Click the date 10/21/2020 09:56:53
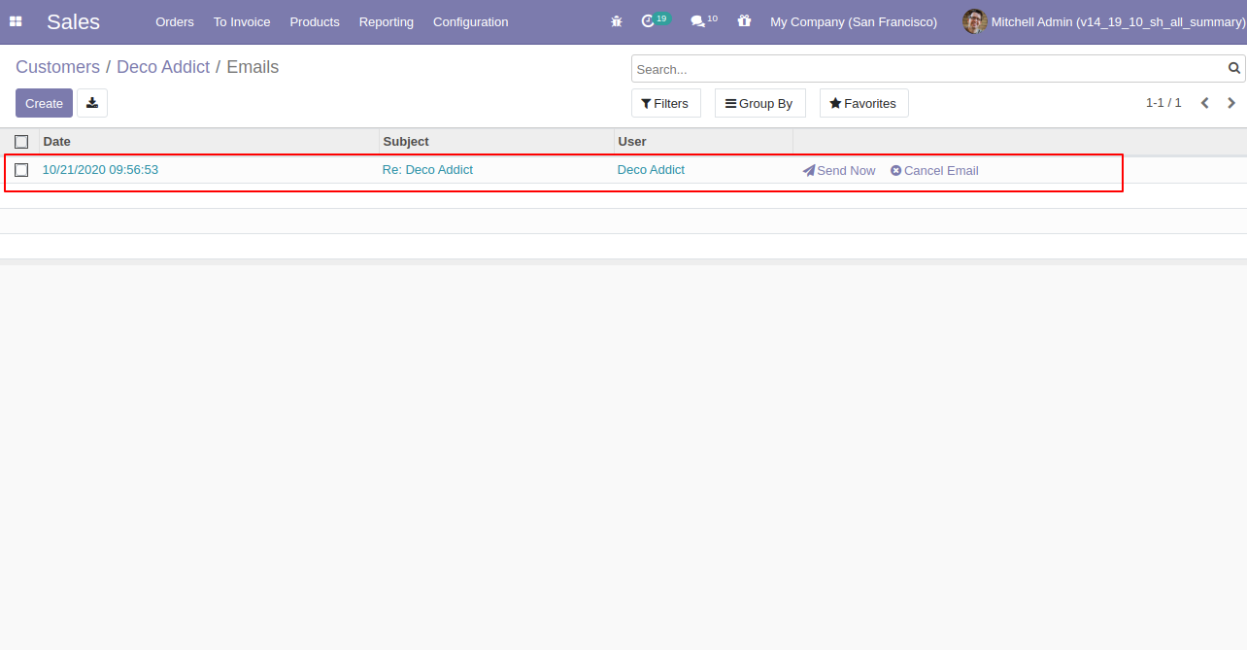Image resolution: width=1247 pixels, height=650 pixels. point(100,170)
